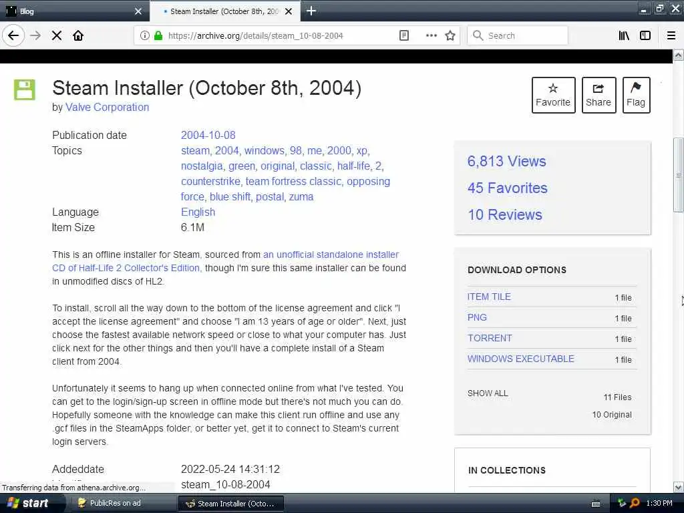Click the '11 Files' text
The width and height of the screenshot is (684, 513).
click(x=617, y=397)
